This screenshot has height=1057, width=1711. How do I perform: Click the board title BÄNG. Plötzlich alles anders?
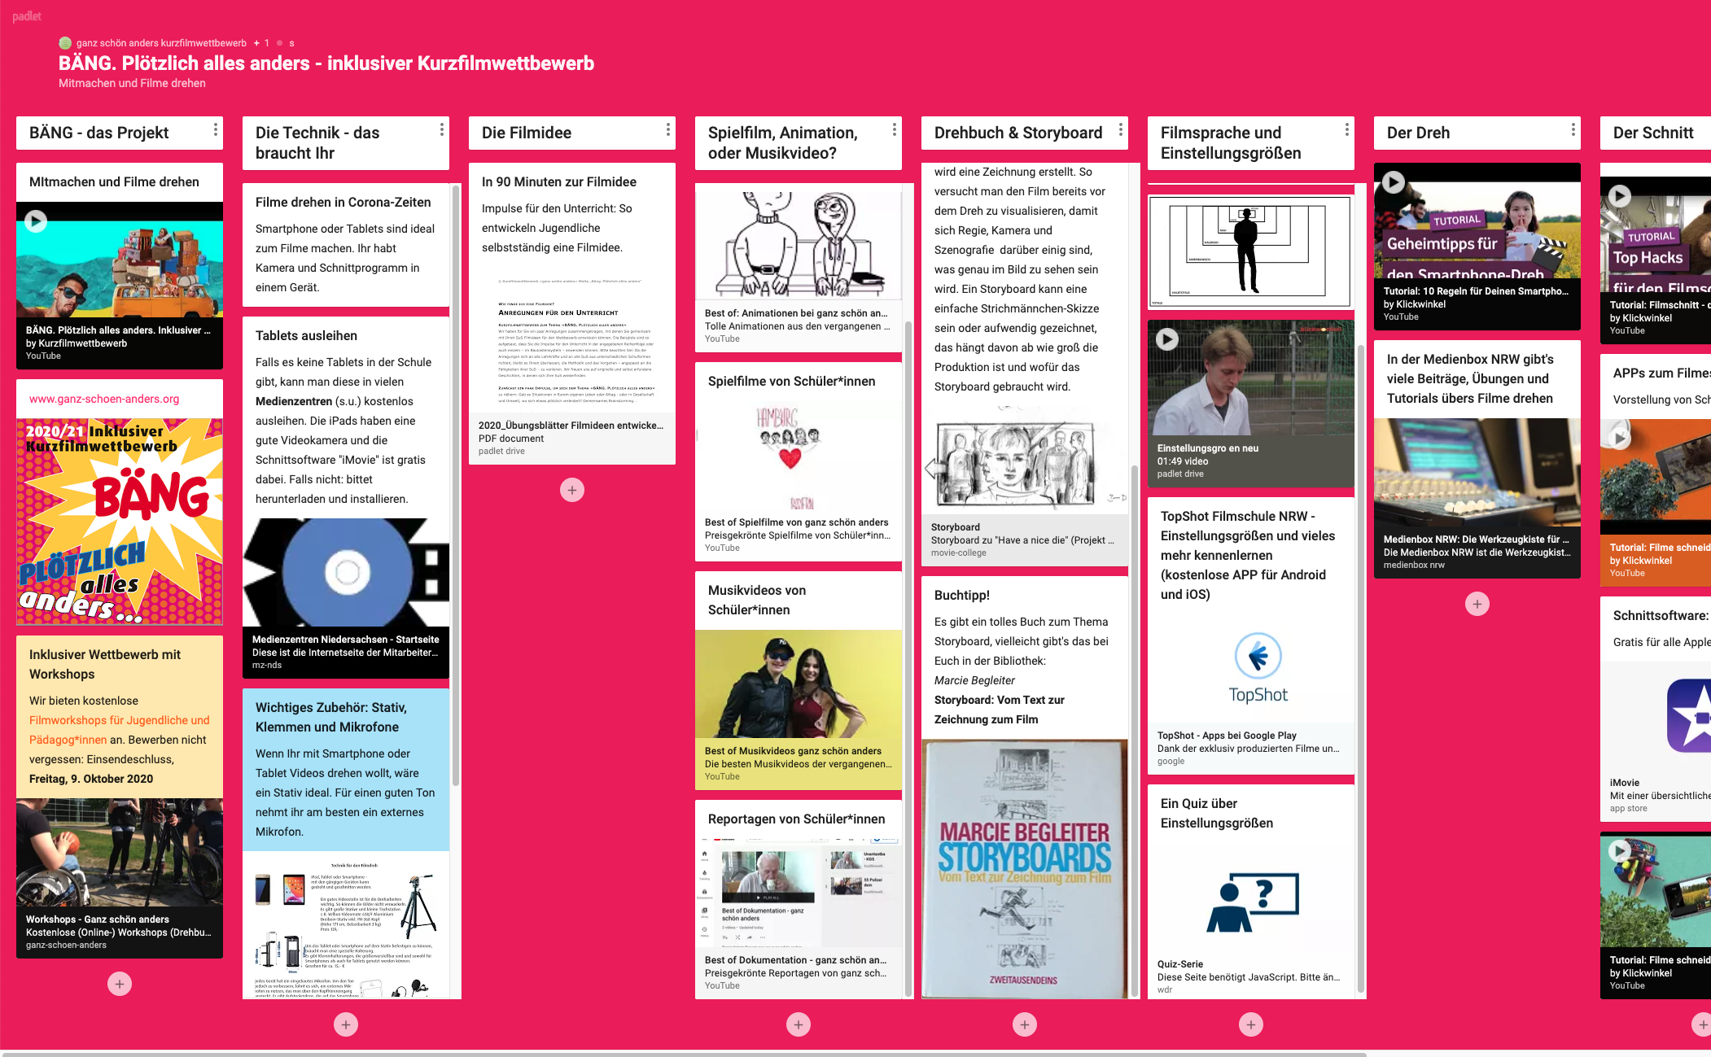point(326,63)
